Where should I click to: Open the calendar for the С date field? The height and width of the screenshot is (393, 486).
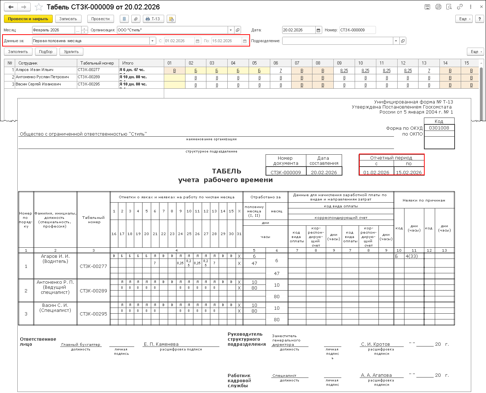[198, 41]
